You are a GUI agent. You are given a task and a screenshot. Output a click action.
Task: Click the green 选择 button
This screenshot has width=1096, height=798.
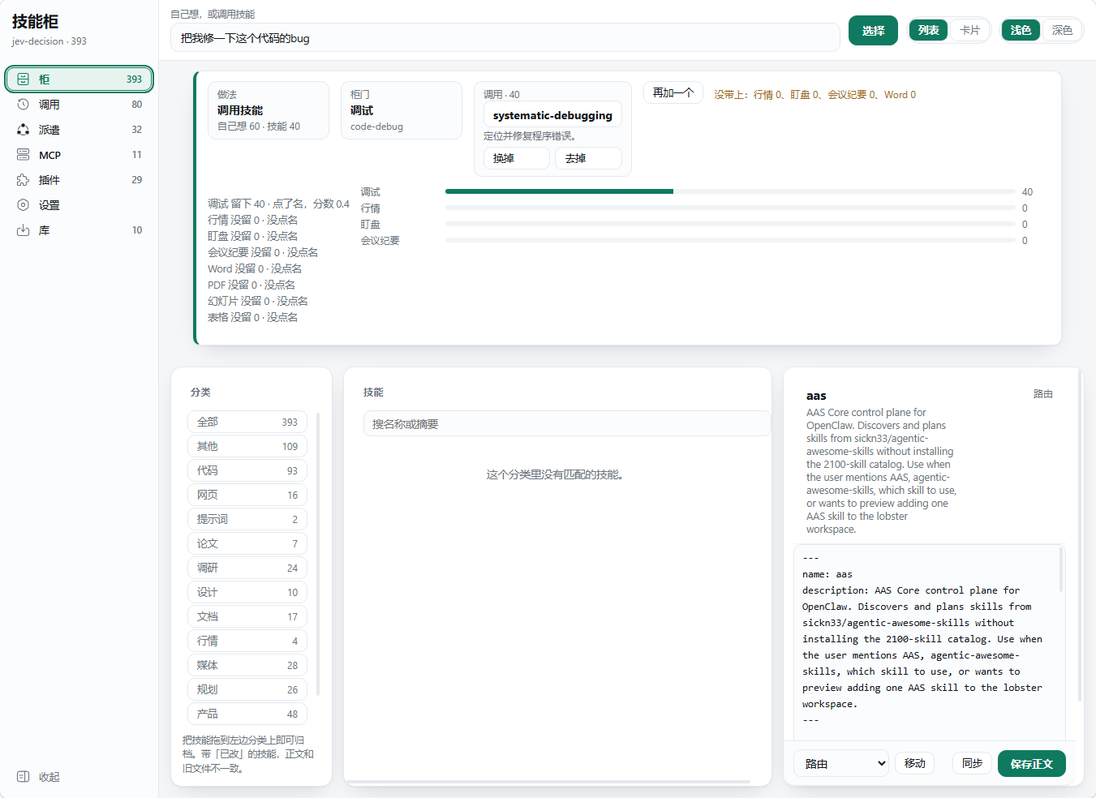tap(873, 31)
